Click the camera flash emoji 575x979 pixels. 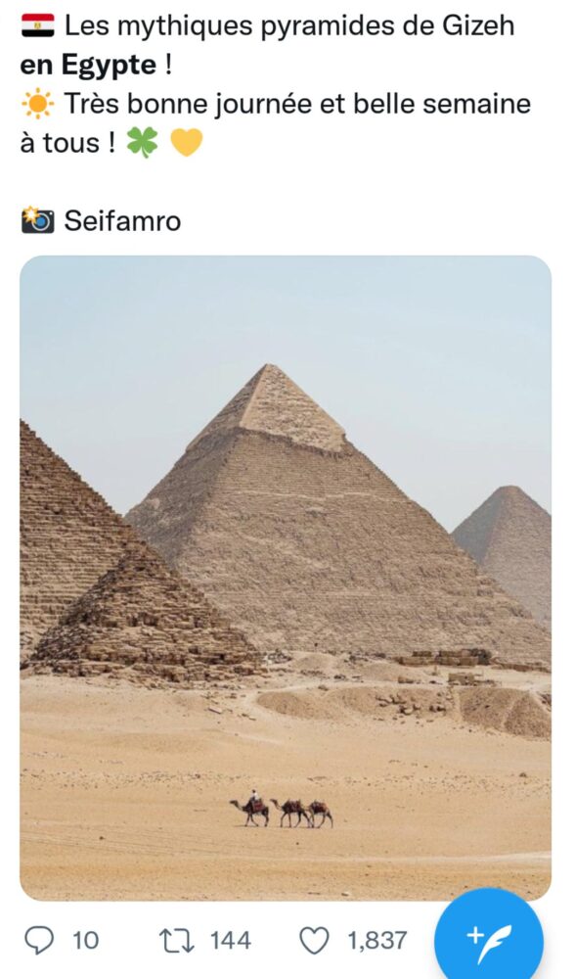point(38,220)
